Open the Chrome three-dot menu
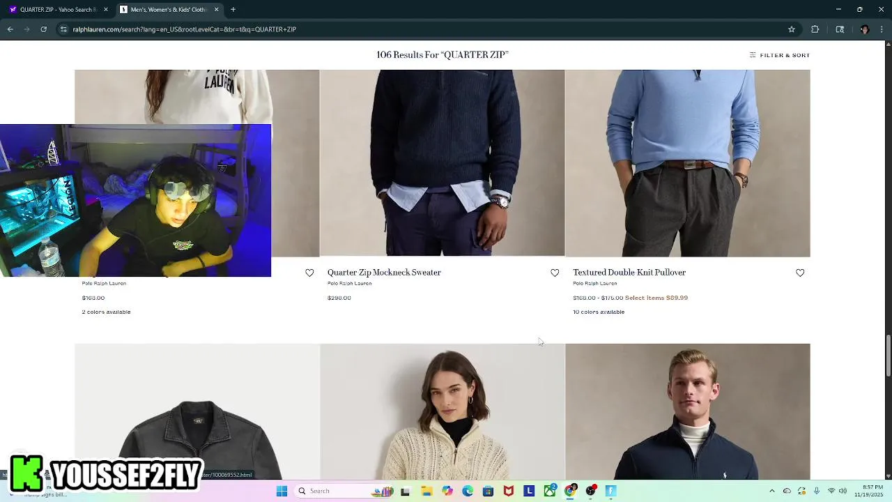Screen dimensions: 892x502 (x=882, y=29)
